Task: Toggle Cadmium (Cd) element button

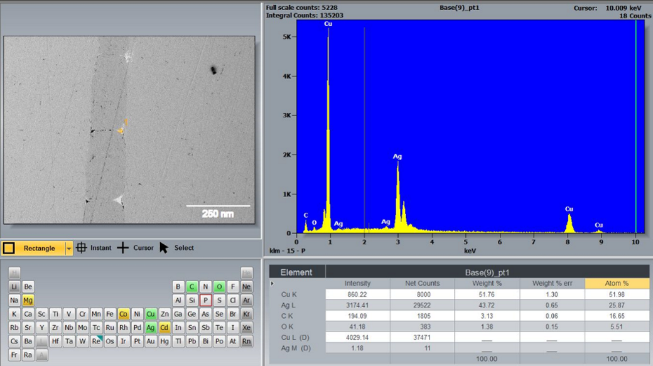Action: click(x=165, y=328)
